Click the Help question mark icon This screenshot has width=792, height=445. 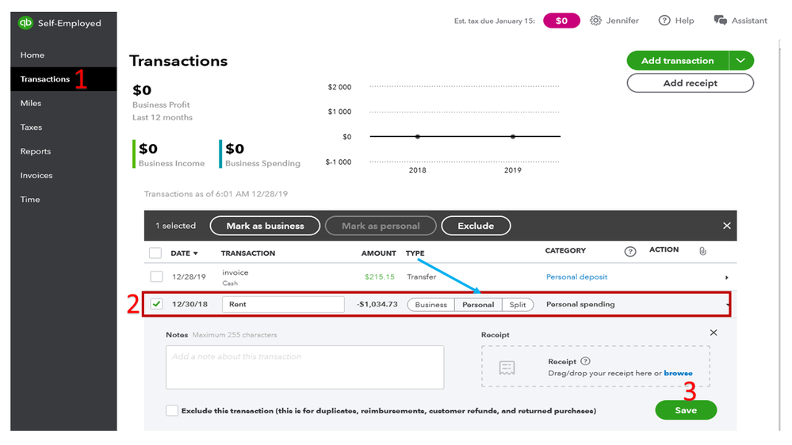[664, 21]
